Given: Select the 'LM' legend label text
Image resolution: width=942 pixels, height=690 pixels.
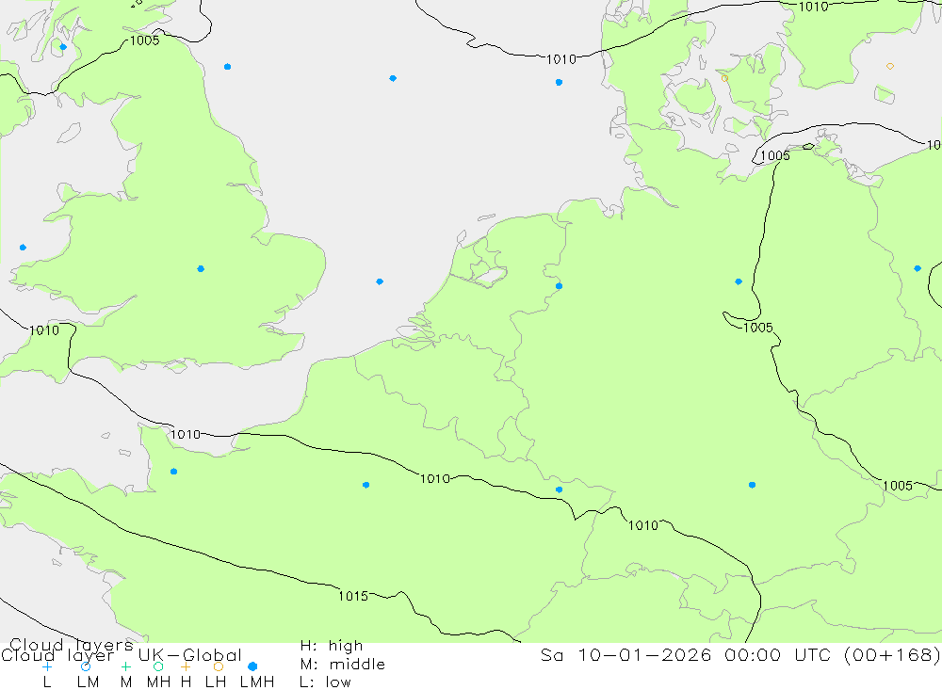Looking at the screenshot, I should tap(88, 682).
